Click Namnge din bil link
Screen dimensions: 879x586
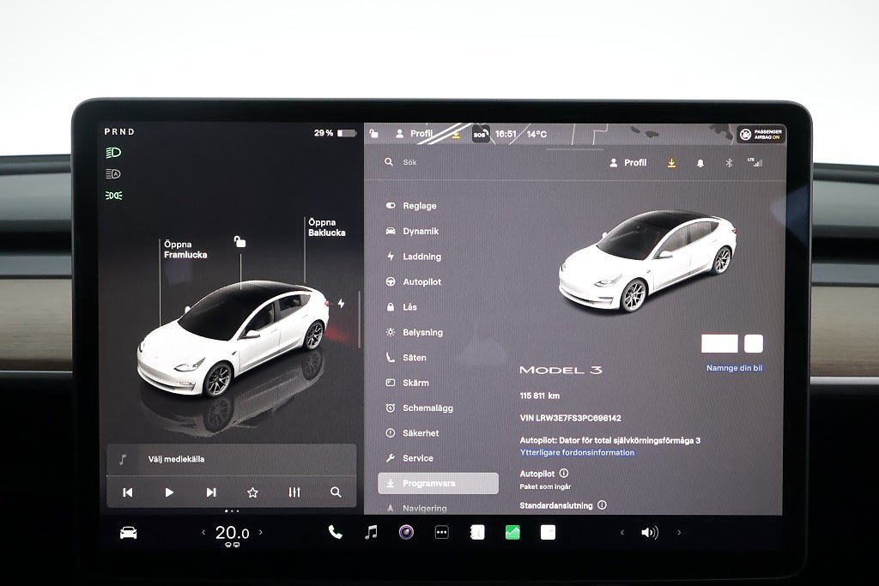point(734,367)
